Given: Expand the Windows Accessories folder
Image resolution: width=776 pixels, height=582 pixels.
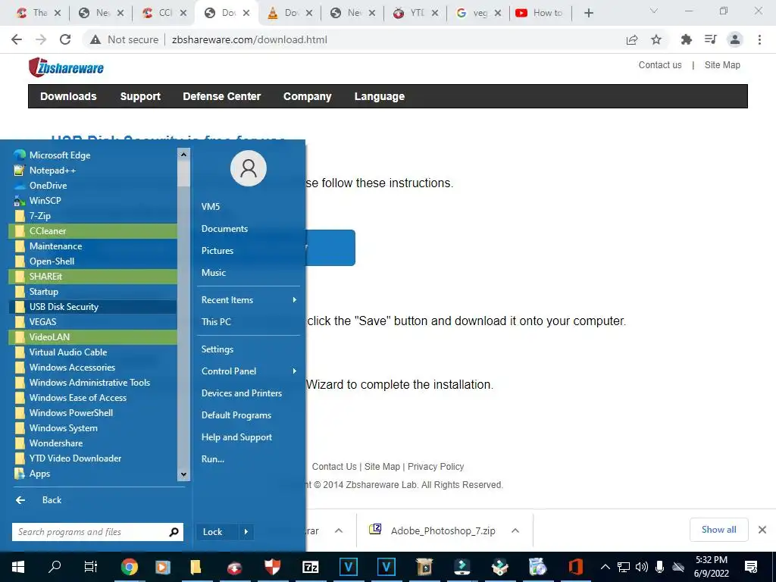Looking at the screenshot, I should pos(92,368).
